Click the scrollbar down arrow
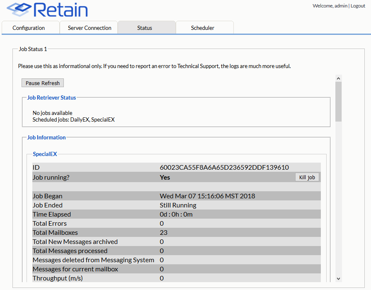Viewport: 371px width, 290px height. tap(338, 278)
